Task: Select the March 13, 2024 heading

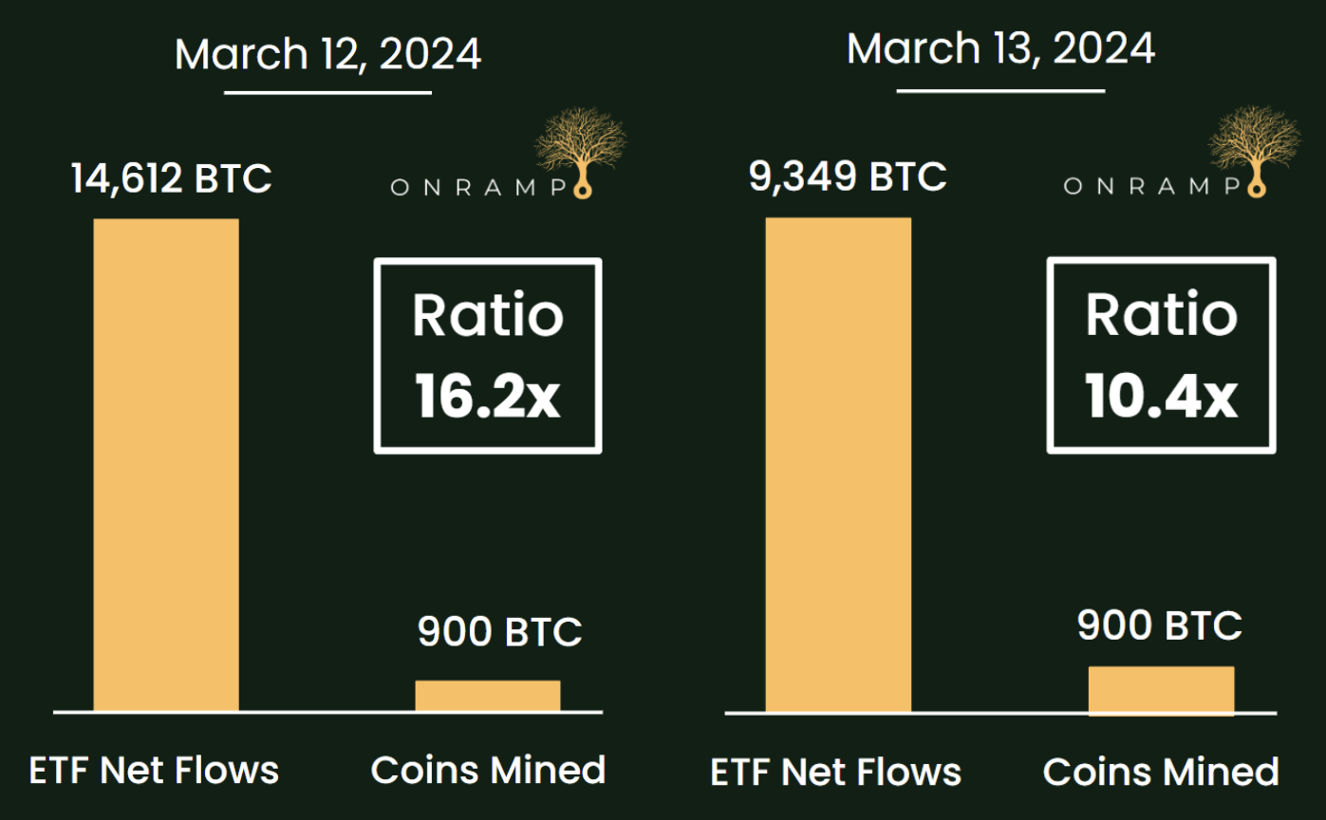Action: tap(1001, 48)
